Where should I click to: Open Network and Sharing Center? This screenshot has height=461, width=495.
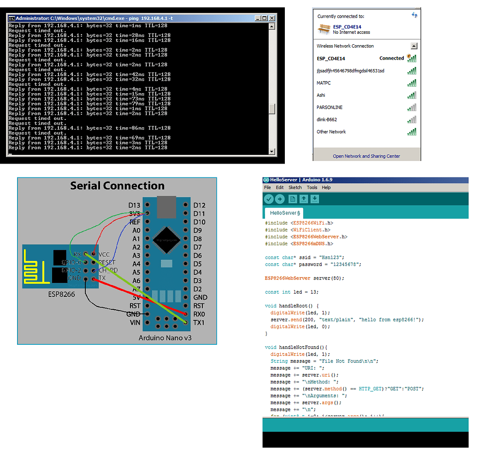[366, 156]
